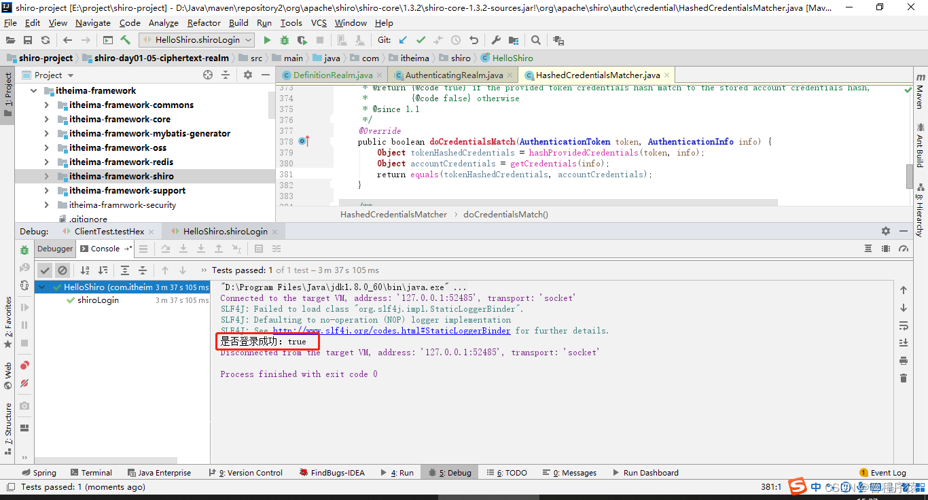This screenshot has width=928, height=500.
Task: Search everywhere with the magnifier icon
Action: click(x=536, y=40)
